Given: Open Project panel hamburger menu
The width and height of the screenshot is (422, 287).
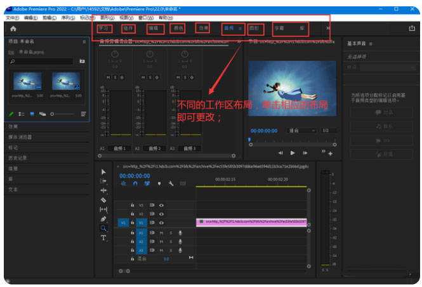Looking at the screenshot, I should [x=84, y=42].
